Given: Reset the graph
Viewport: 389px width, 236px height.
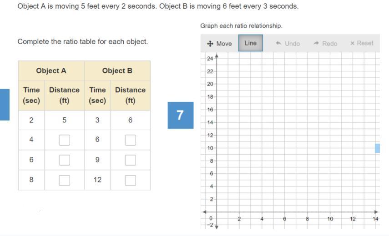Looking at the screenshot, I should (x=362, y=43).
